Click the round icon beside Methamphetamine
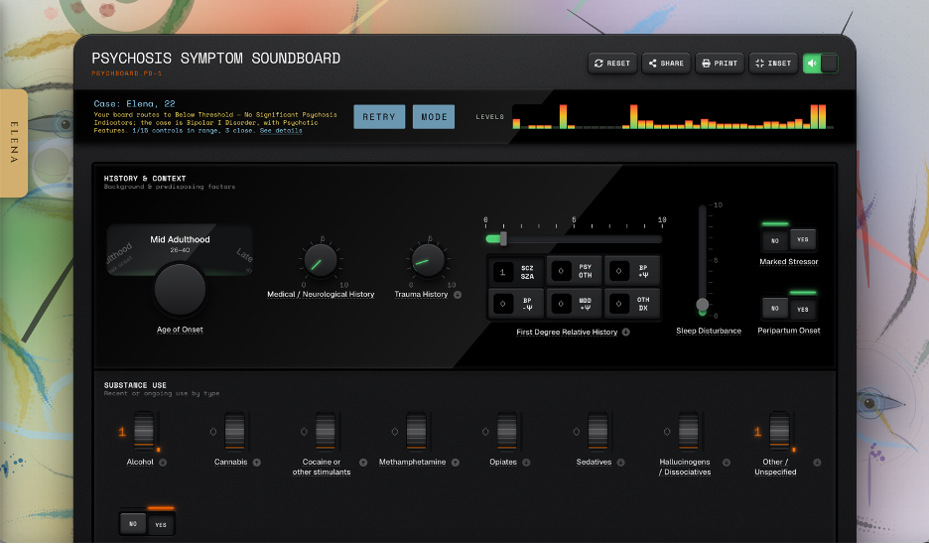 pos(456,463)
